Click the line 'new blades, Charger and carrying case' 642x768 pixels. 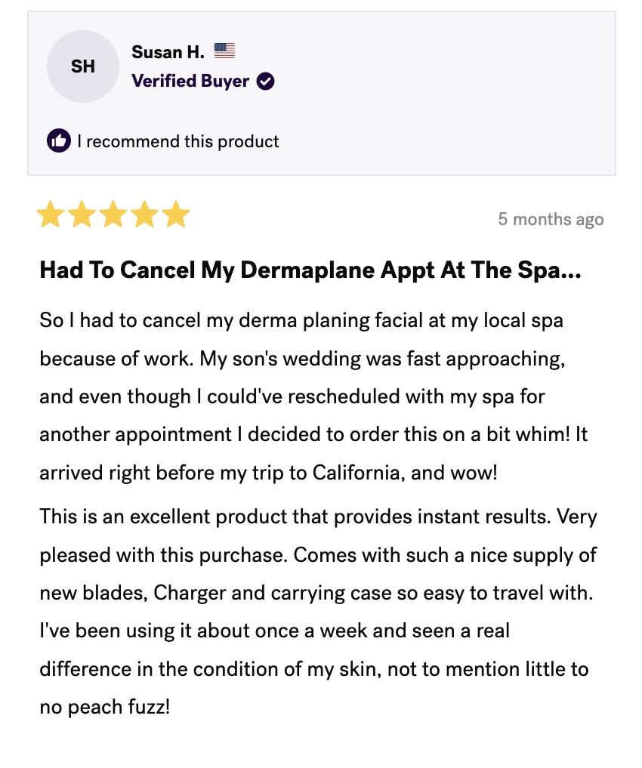click(x=316, y=593)
